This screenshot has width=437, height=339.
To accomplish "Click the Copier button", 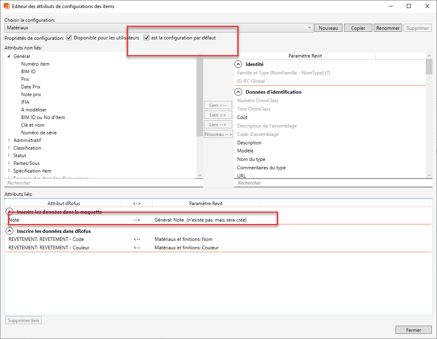I will [358, 28].
